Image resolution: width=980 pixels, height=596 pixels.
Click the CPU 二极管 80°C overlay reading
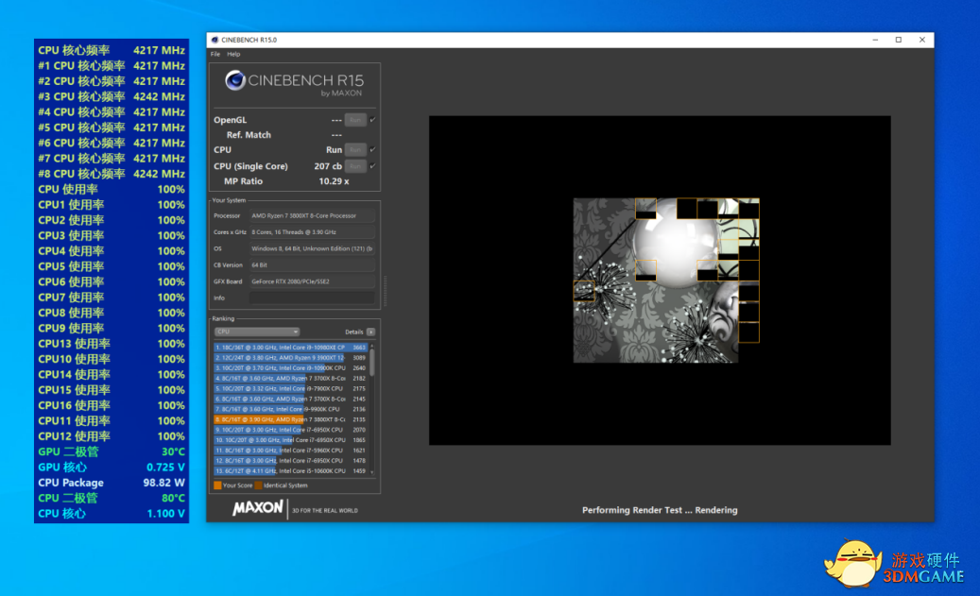tap(112, 498)
